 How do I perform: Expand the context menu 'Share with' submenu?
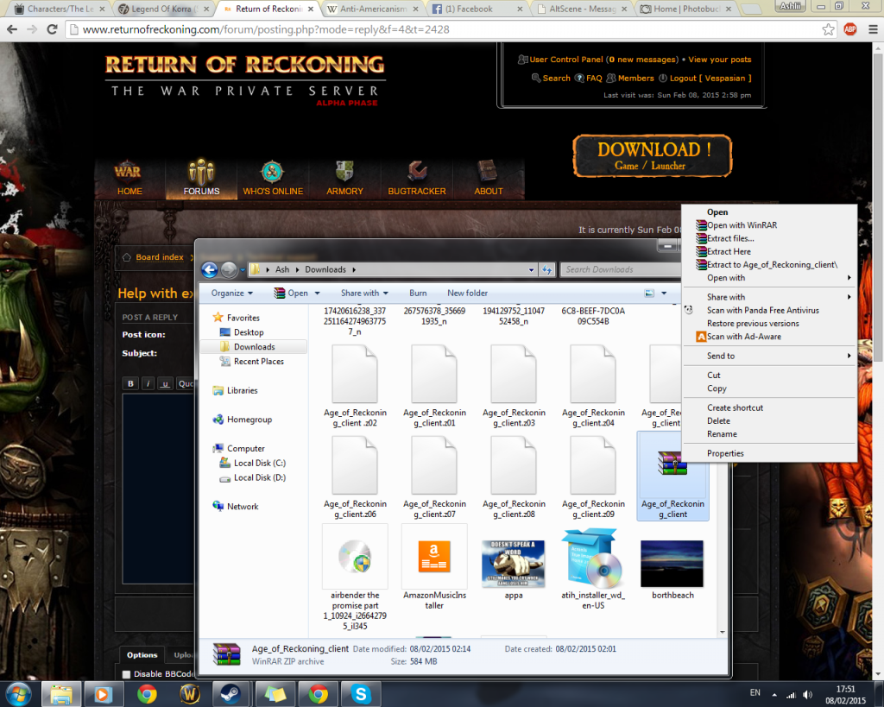(x=770, y=297)
